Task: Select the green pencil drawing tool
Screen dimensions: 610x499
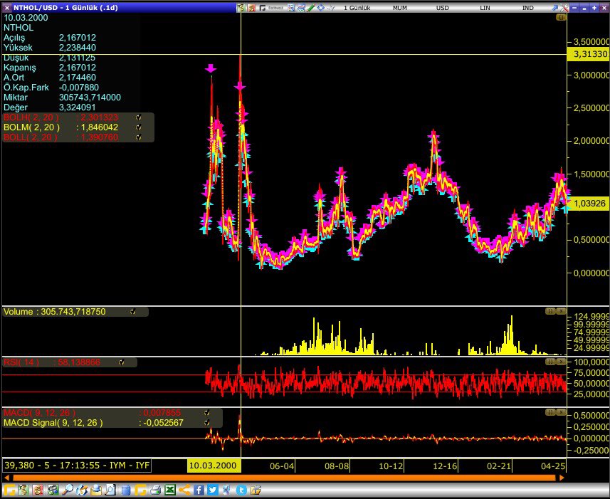Action: [x=310, y=7]
